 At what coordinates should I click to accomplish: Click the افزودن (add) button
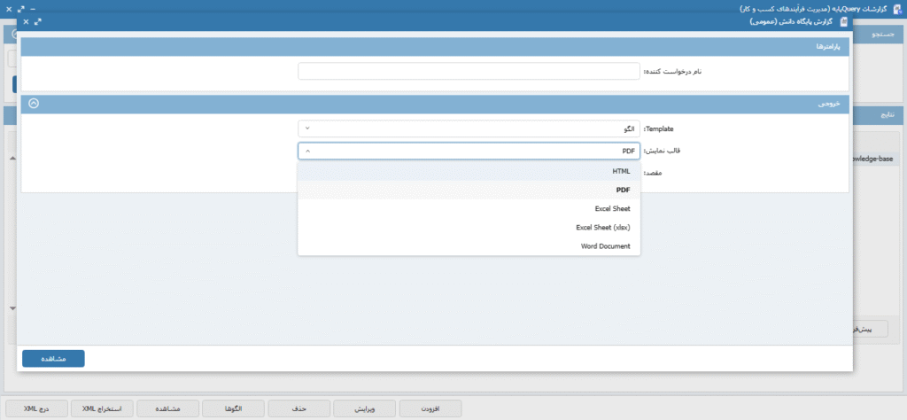431,408
